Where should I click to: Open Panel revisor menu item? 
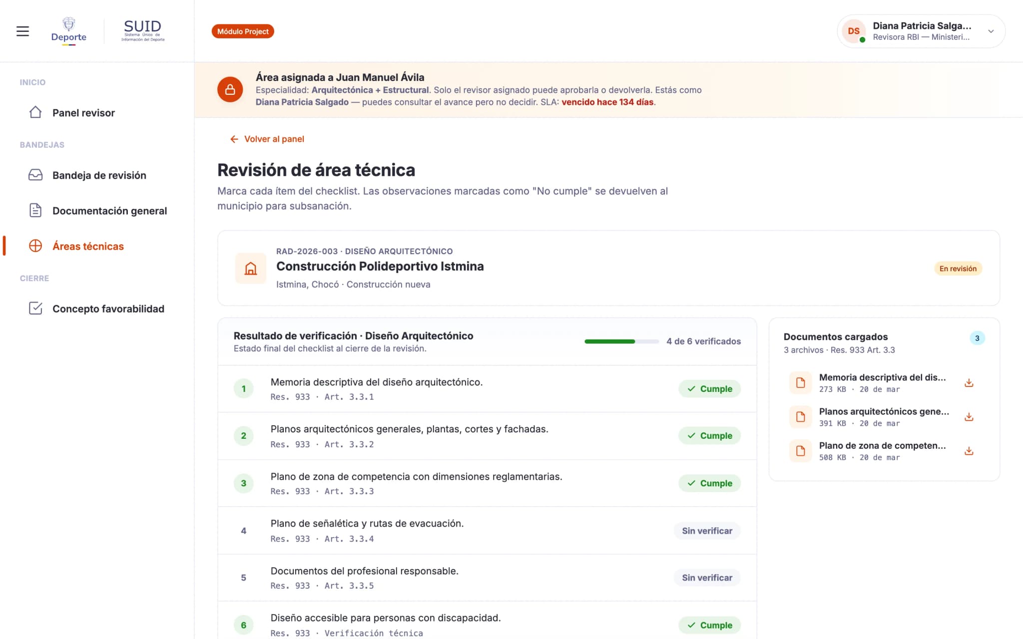[97, 112]
